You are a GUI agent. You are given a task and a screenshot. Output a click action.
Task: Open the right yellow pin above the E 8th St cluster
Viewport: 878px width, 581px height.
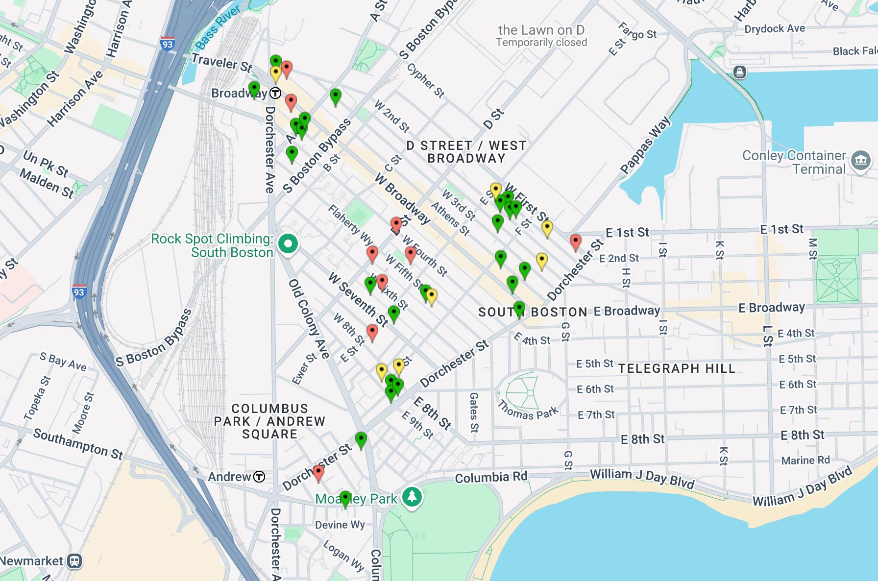click(x=399, y=366)
